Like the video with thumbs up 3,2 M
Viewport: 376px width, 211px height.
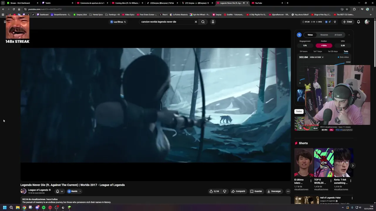tap(214, 191)
